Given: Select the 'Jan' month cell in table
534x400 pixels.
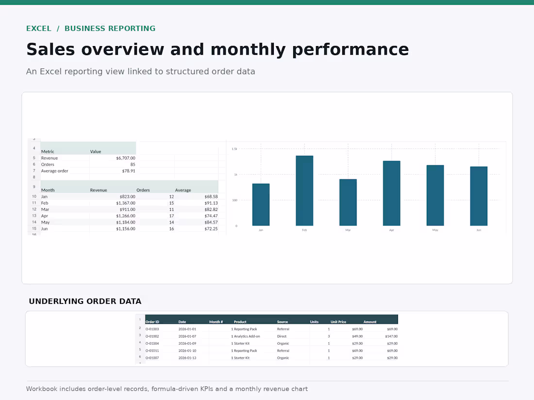Looking at the screenshot, I should (65, 196).
